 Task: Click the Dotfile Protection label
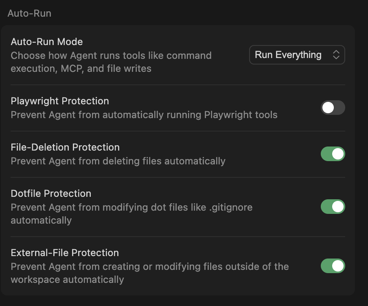click(51, 194)
